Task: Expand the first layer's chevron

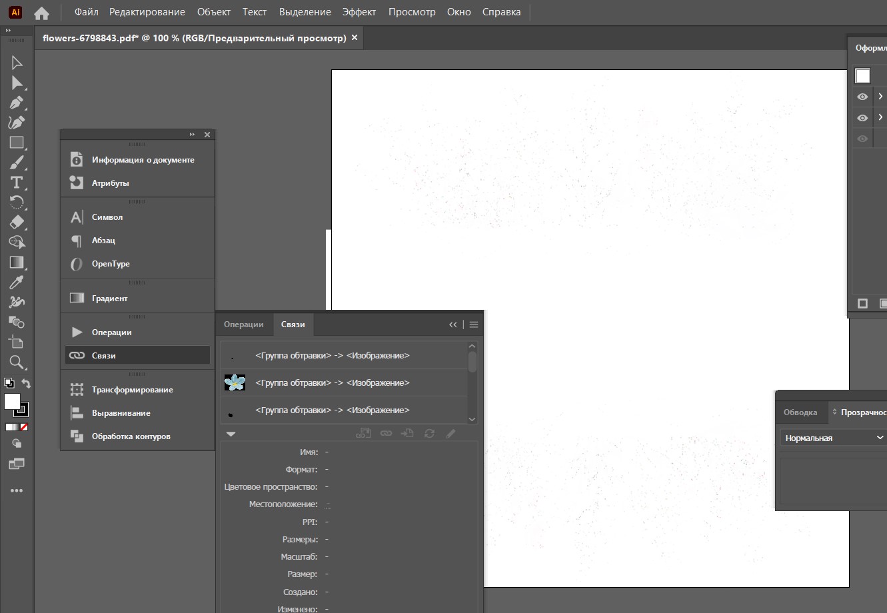Action: [880, 97]
